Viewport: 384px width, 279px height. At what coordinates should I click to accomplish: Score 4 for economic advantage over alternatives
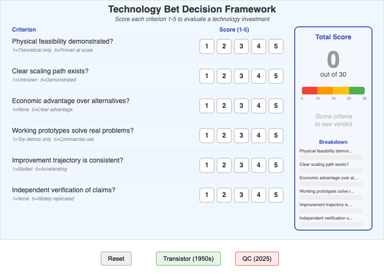pyautogui.click(x=259, y=106)
